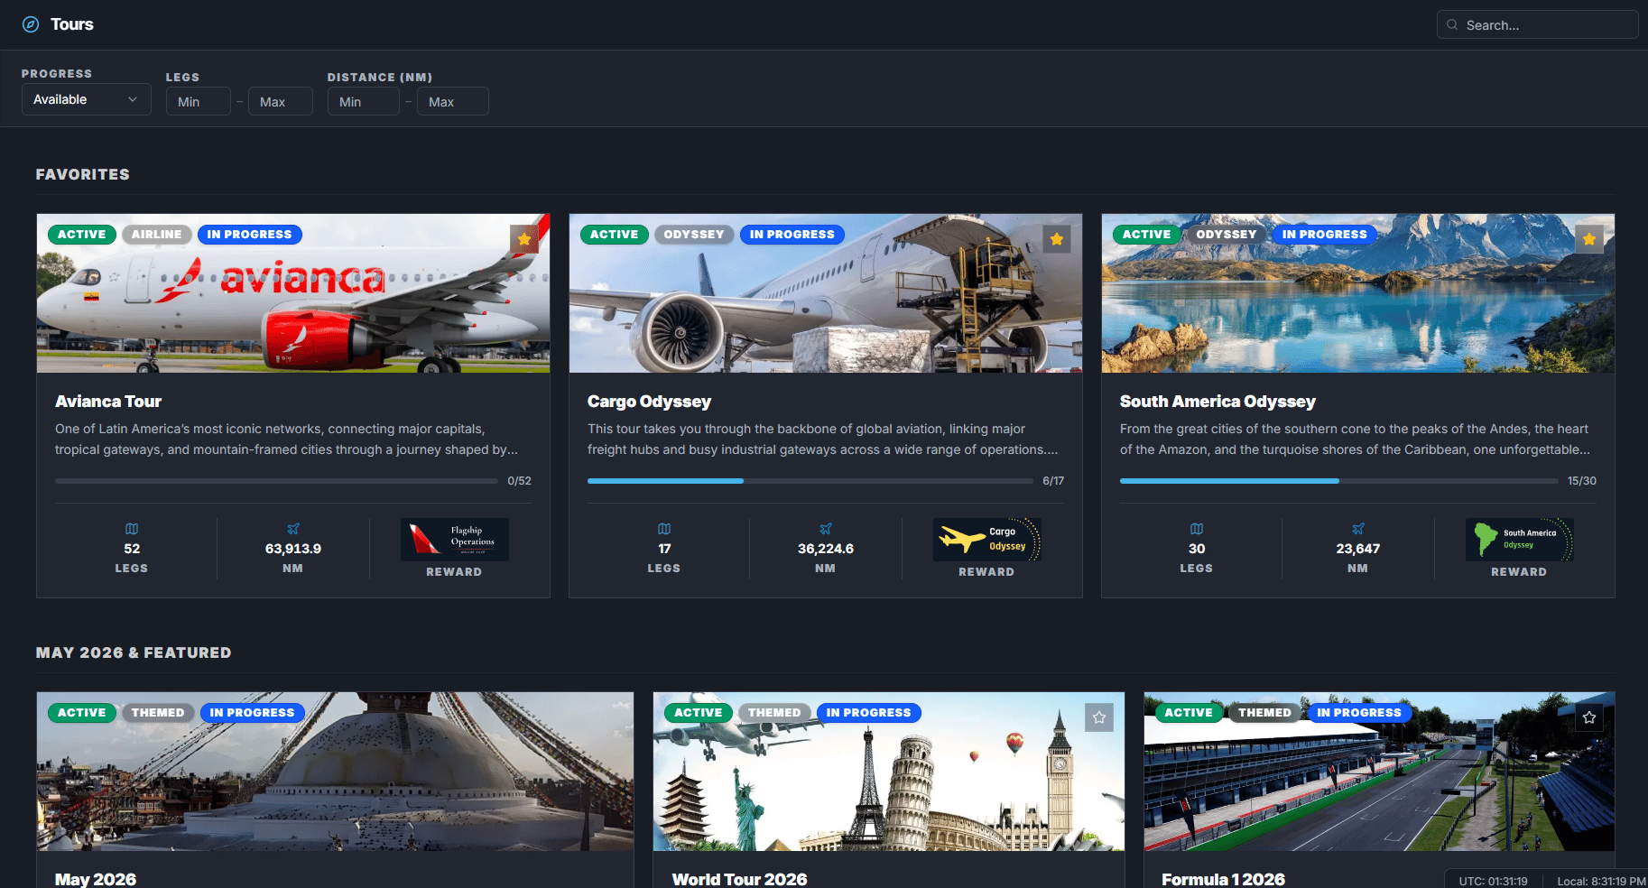Click the Cargo Odyssey distance plane icon

click(x=826, y=529)
